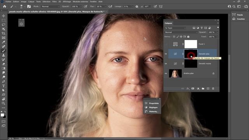
Task: Open the brush Mode dropdown
Action: pos(50,7)
